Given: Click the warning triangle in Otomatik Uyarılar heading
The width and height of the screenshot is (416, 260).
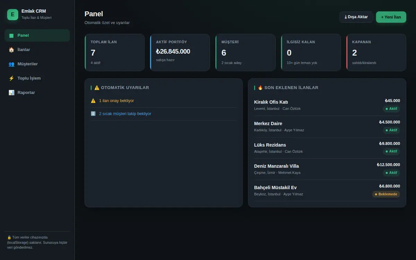Looking at the screenshot, I should [x=97, y=88].
